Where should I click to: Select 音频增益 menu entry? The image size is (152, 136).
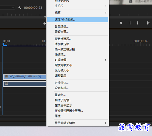pyautogui.click(x=78, y=26)
